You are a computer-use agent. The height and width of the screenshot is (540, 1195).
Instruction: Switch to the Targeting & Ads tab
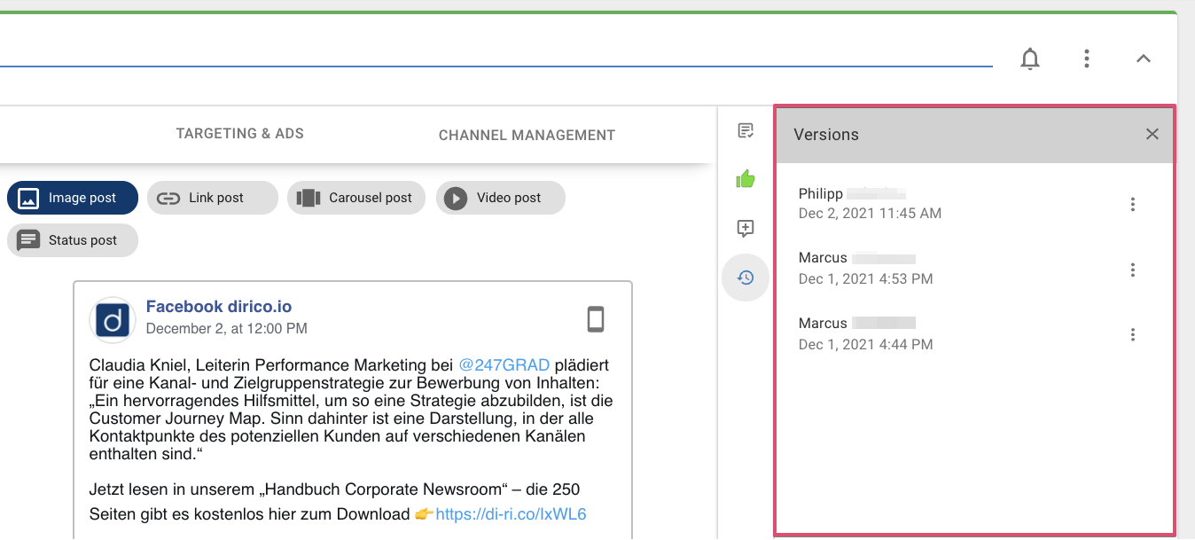click(x=239, y=133)
